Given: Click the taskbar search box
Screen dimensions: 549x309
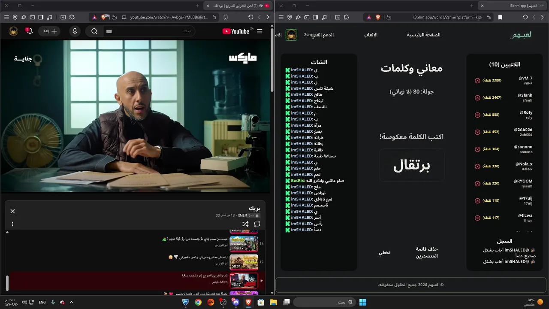Looking at the screenshot, I should 324,302.
